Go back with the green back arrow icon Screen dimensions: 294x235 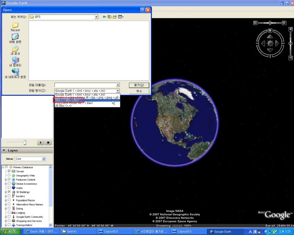pos(104,17)
